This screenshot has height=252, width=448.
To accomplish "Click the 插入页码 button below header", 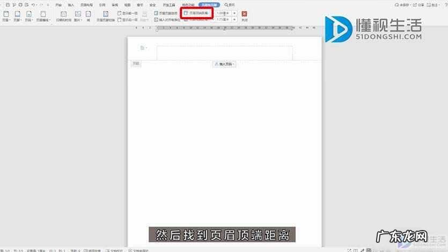I will [x=224, y=64].
